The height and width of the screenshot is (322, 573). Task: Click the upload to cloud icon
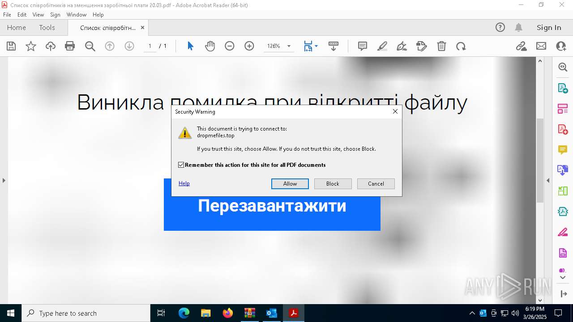point(51,46)
